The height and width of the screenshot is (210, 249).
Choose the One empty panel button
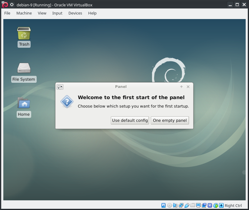pos(170,120)
